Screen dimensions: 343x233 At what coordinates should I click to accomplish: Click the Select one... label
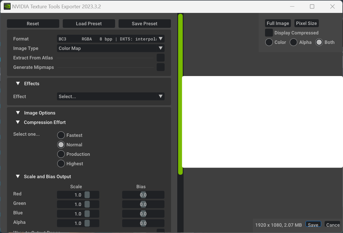click(26, 134)
